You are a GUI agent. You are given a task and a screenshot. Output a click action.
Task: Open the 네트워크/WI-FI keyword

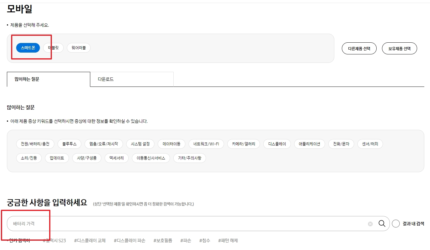(206, 144)
